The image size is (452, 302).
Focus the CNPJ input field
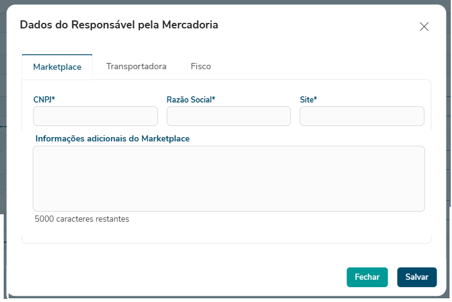[x=96, y=116]
